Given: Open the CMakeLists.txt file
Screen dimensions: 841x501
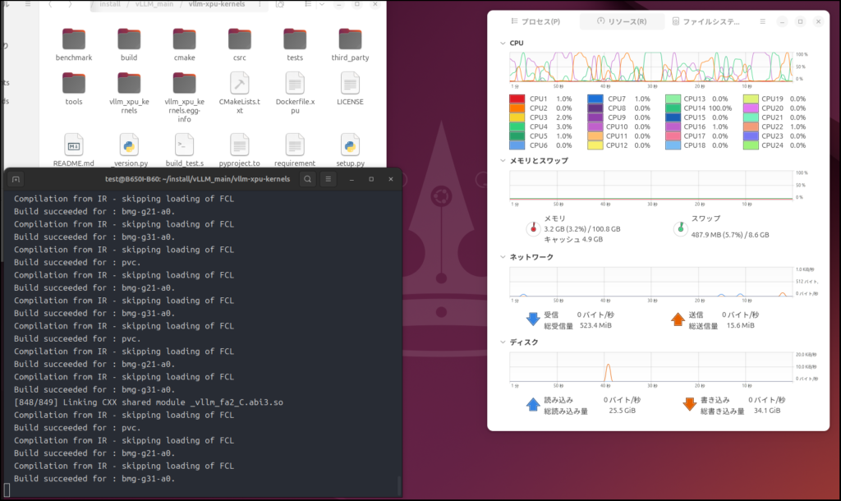Looking at the screenshot, I should [x=240, y=84].
